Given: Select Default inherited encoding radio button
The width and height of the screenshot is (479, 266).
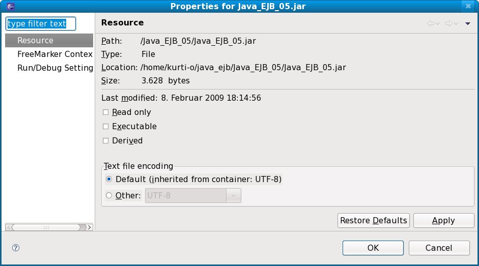Looking at the screenshot, I should coord(109,180).
